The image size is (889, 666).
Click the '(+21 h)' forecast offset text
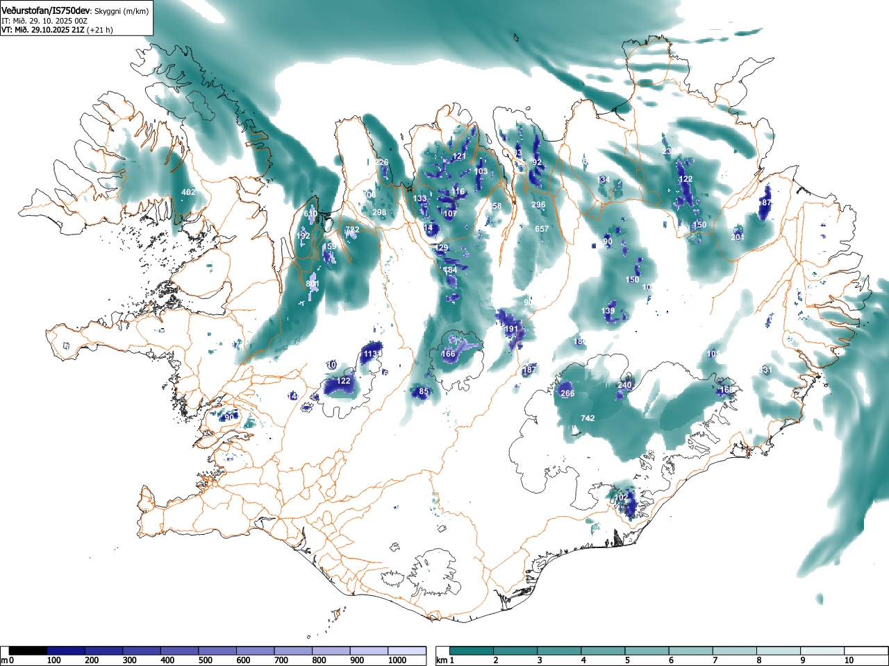click(100, 30)
